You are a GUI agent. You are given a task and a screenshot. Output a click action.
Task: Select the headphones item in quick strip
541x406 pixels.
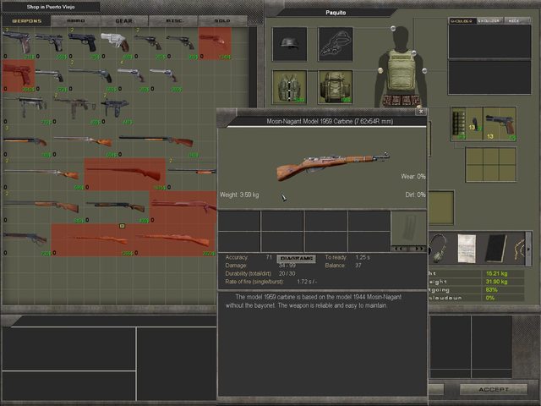tap(438, 248)
